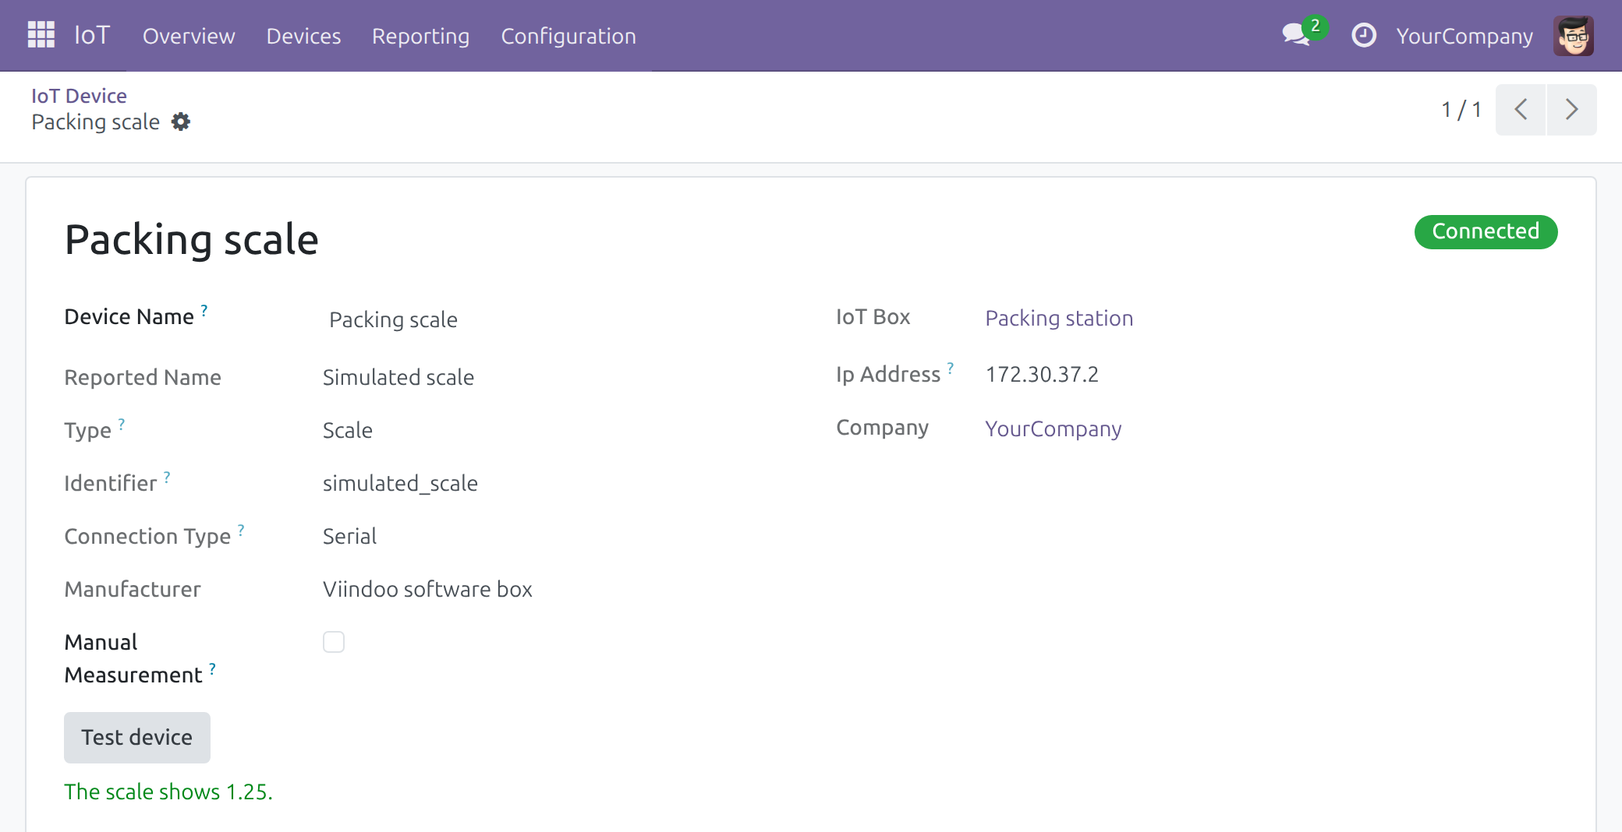This screenshot has width=1622, height=832.
Task: Show Connection Type help question mark
Action: point(241,530)
